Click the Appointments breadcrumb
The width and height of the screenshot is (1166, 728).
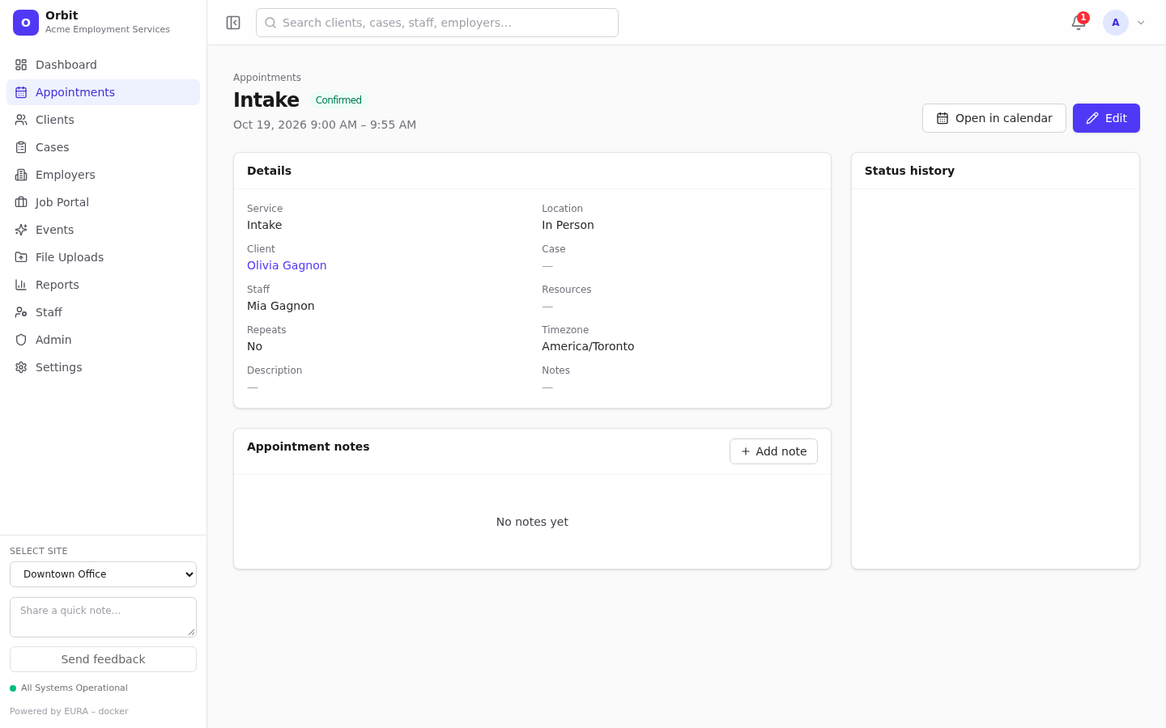pyautogui.click(x=267, y=78)
